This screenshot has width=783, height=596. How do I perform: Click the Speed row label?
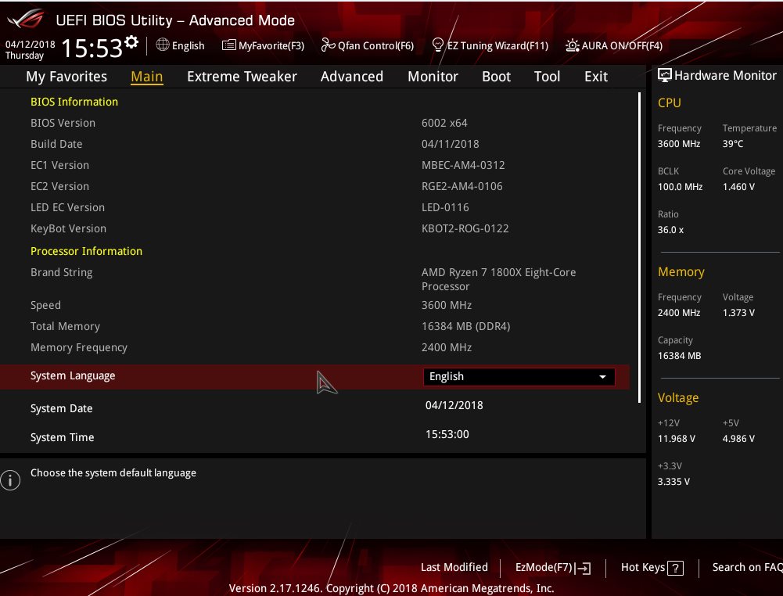45,305
